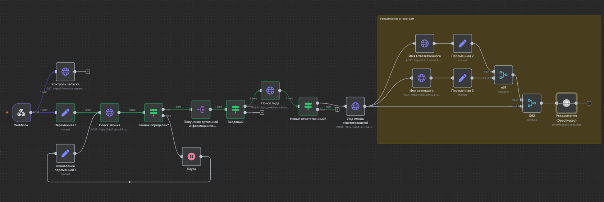Select the Звонок определен? IF node
This screenshot has height=202, width=604.
[154, 113]
